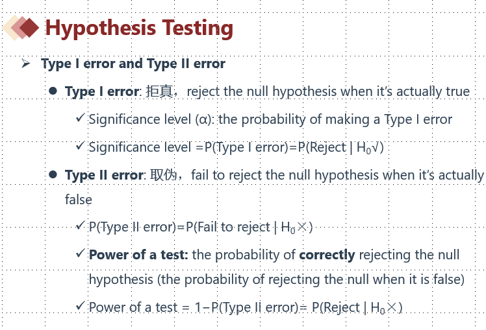
Task: Click the round bullet before "Type I error"
Action: click(53, 91)
